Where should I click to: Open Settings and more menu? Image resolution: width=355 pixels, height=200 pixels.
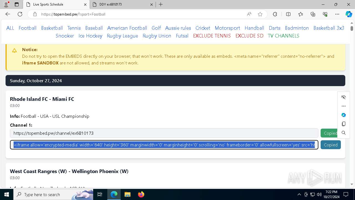click(337, 14)
